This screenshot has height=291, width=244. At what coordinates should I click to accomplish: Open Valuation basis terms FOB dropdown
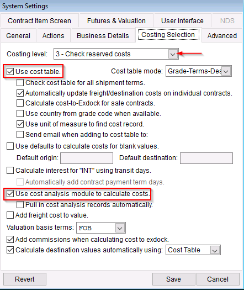120,228
